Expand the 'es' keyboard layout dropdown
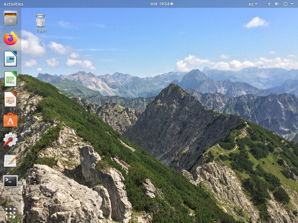This screenshot has height=223, width=298. pos(253,4)
